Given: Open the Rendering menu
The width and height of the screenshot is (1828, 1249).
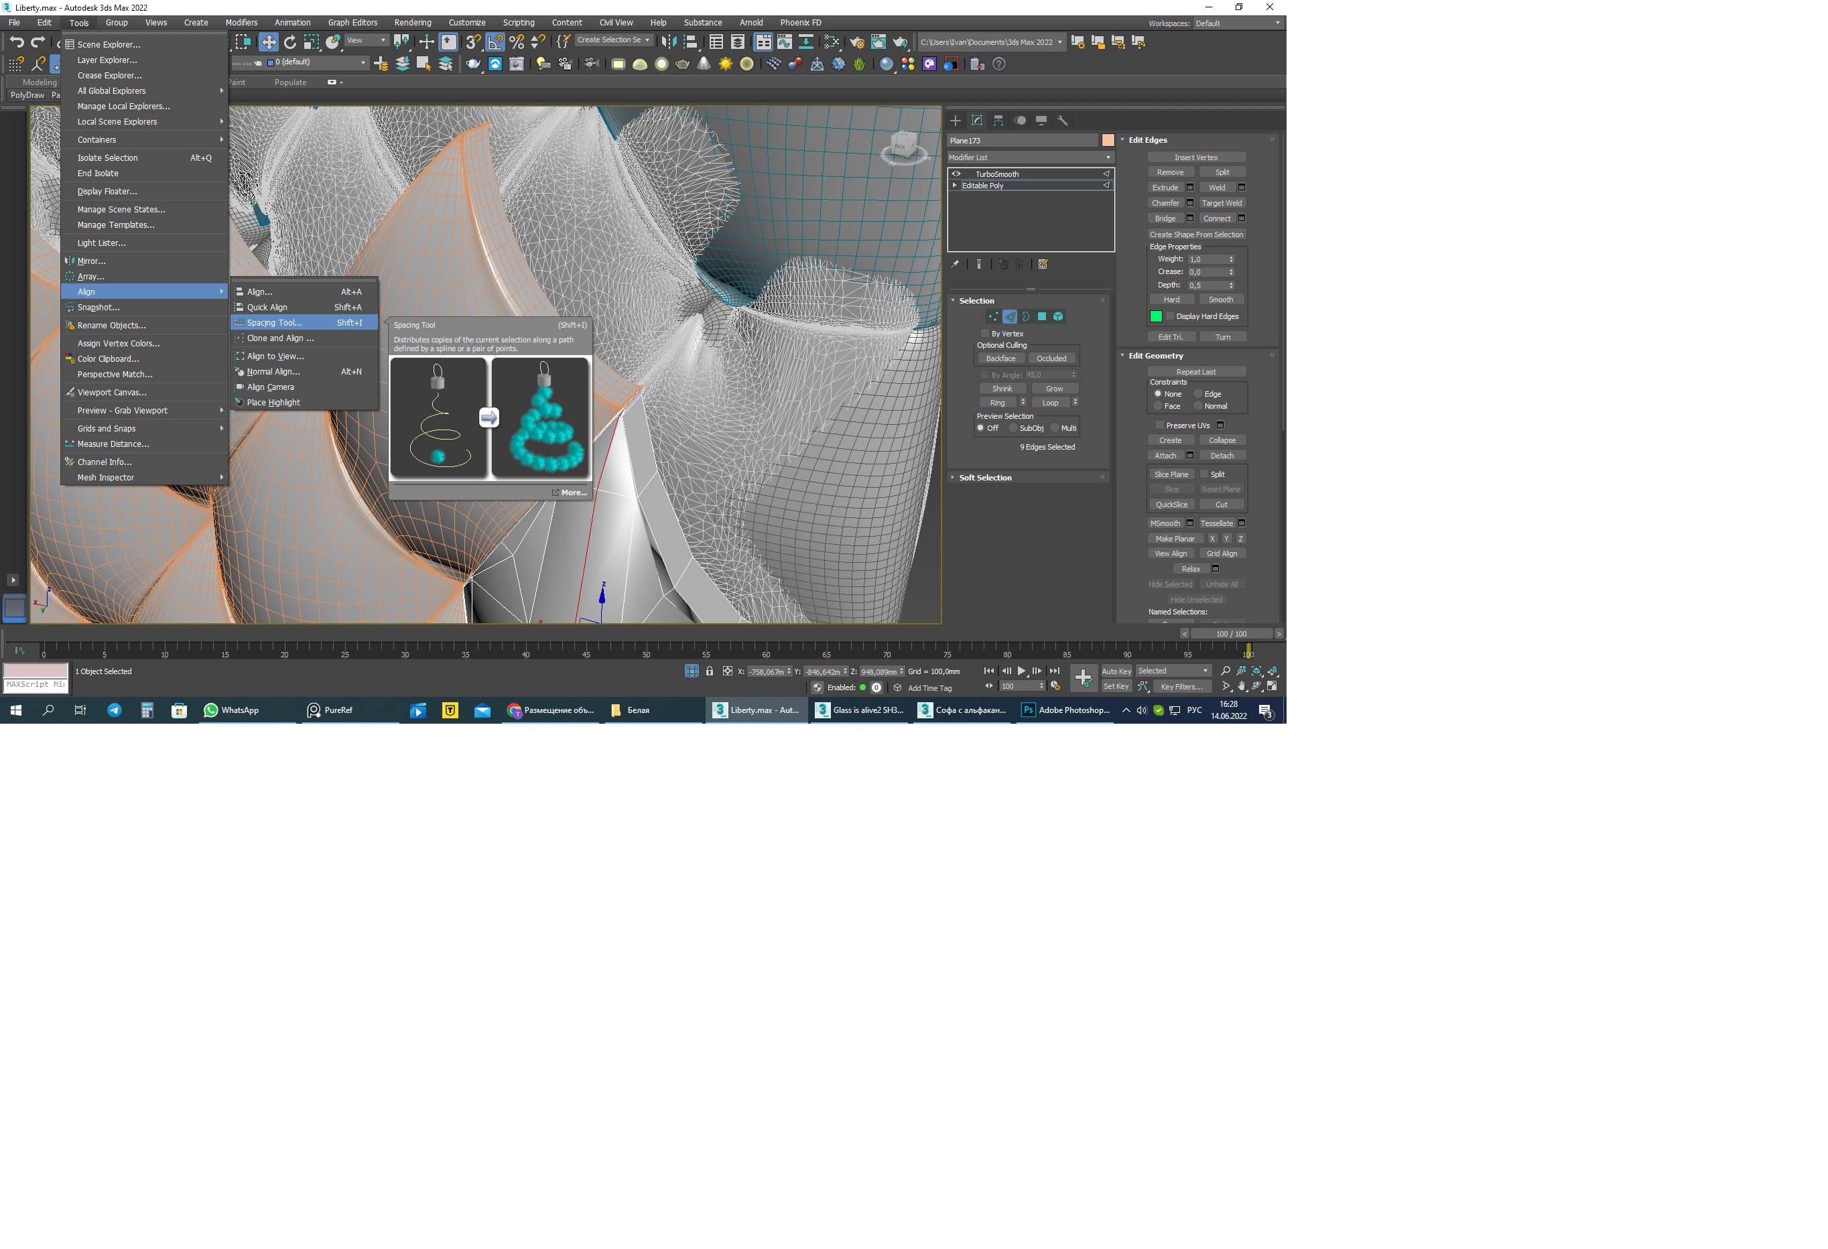Looking at the screenshot, I should tap(412, 23).
